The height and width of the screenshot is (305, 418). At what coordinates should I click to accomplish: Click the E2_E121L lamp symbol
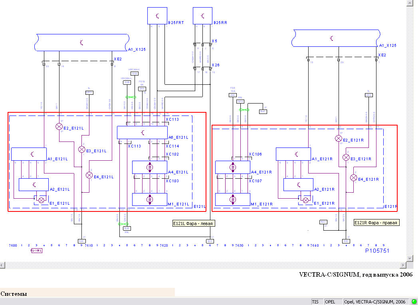59,126
